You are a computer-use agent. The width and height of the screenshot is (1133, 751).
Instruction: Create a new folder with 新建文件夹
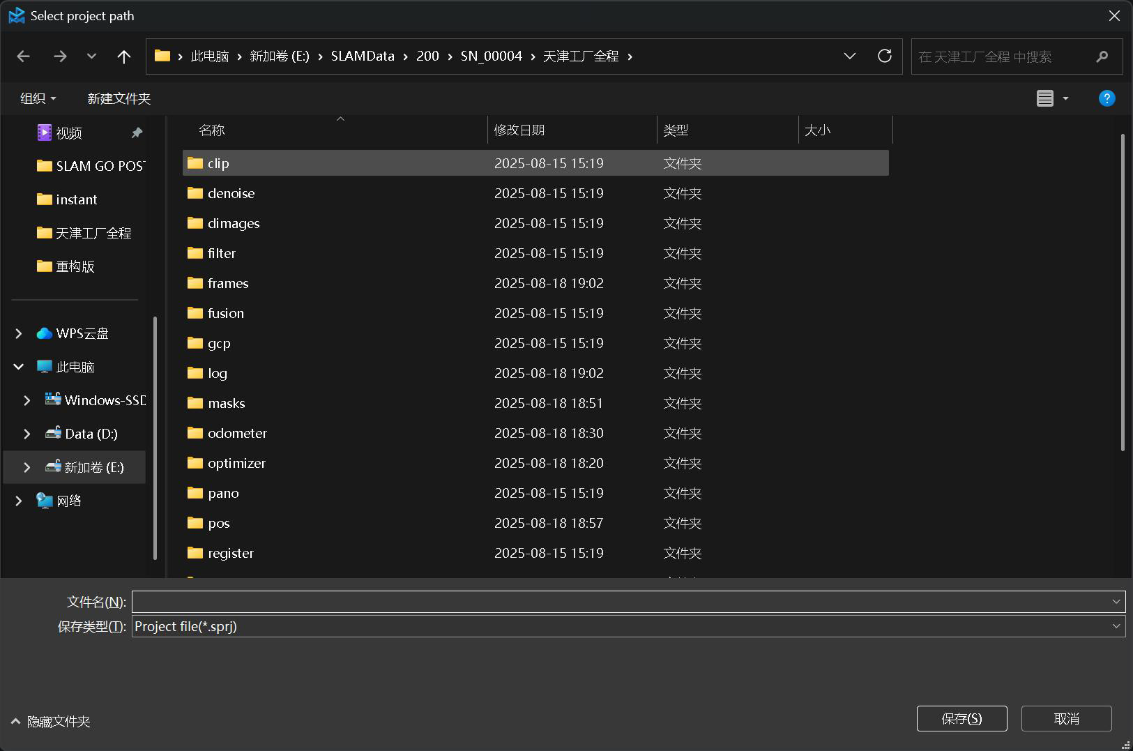click(119, 98)
